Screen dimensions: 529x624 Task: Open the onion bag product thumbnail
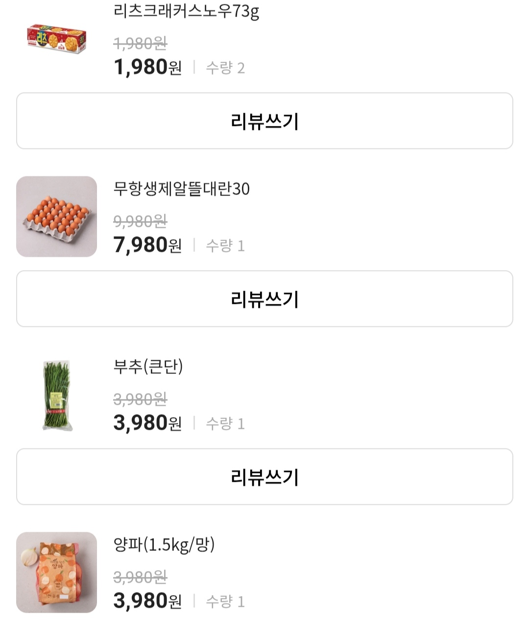pos(56,572)
